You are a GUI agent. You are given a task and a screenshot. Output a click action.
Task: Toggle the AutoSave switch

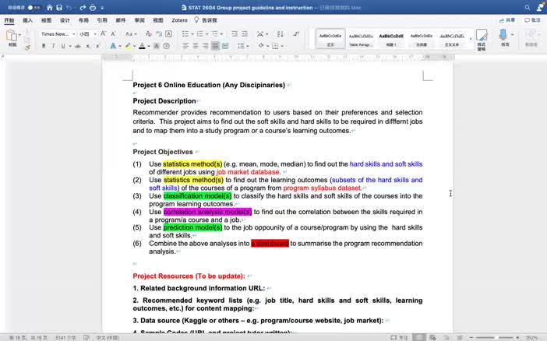point(34,7)
